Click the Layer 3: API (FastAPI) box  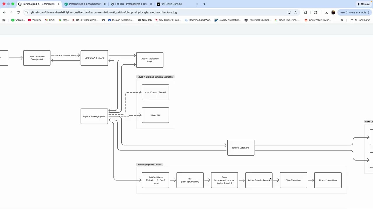point(94,58)
